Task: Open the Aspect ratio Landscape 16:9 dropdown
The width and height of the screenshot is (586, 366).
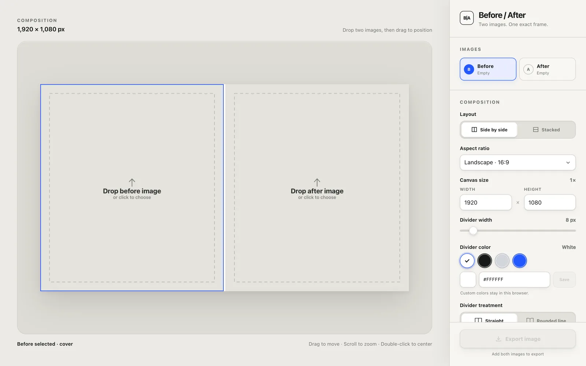Action: tap(518, 163)
